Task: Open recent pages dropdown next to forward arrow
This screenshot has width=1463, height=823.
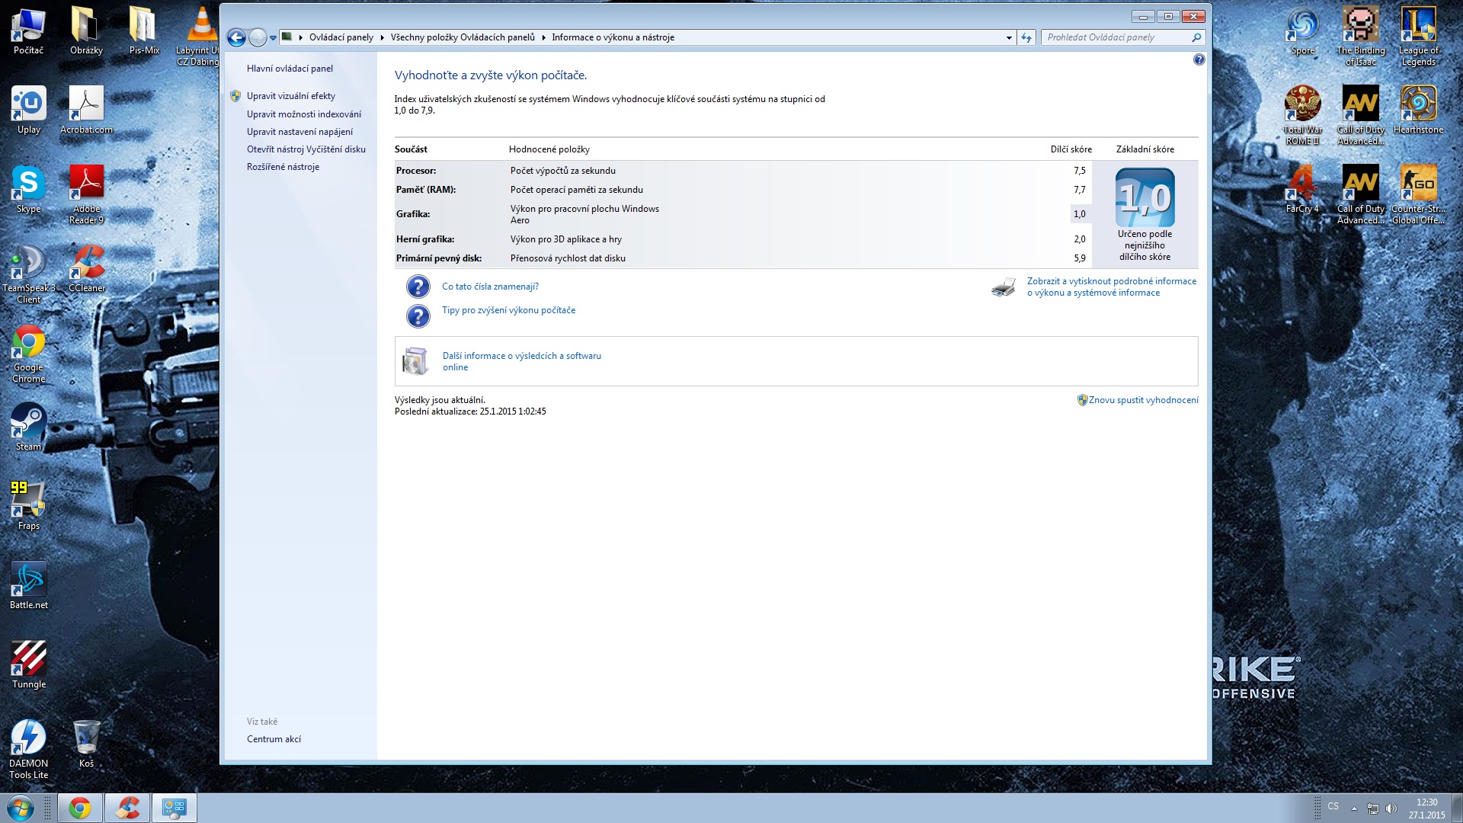Action: (x=273, y=37)
